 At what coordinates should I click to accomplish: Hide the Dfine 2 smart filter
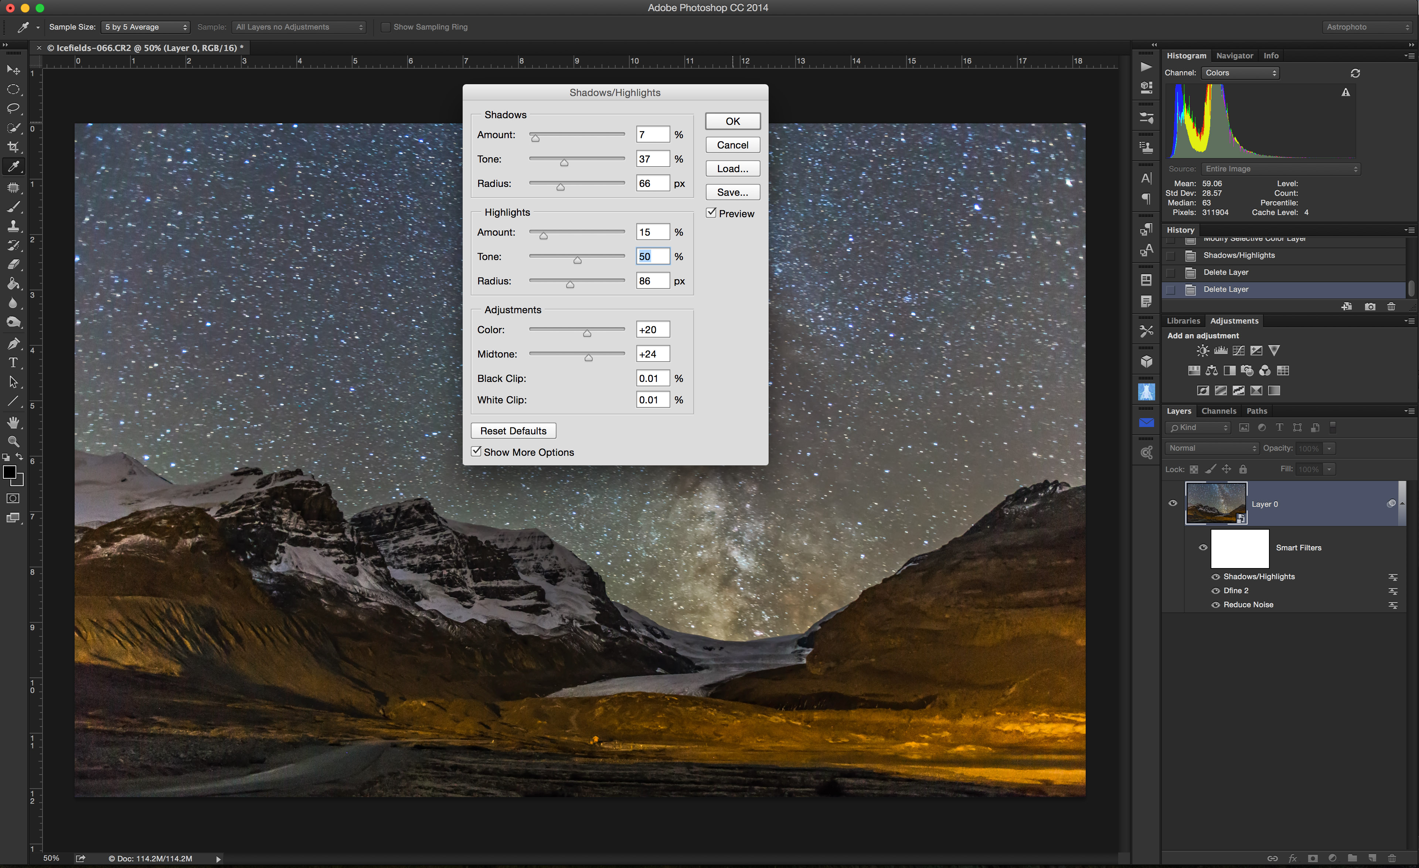click(1215, 591)
